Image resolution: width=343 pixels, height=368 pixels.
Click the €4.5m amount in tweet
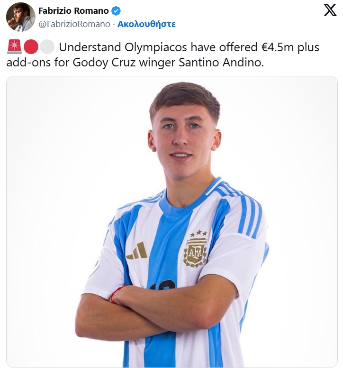[277, 47]
